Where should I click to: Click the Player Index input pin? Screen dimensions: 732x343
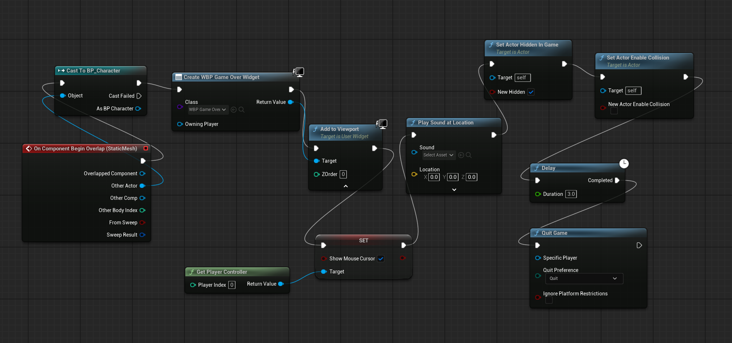coord(193,285)
